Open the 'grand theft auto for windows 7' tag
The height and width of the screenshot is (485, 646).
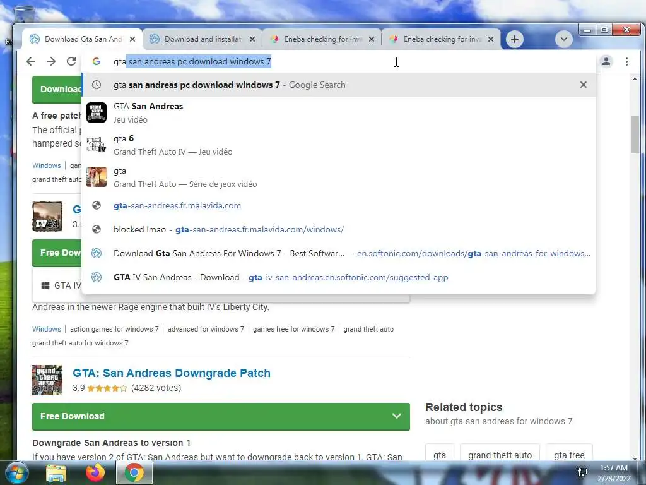[x=80, y=343]
